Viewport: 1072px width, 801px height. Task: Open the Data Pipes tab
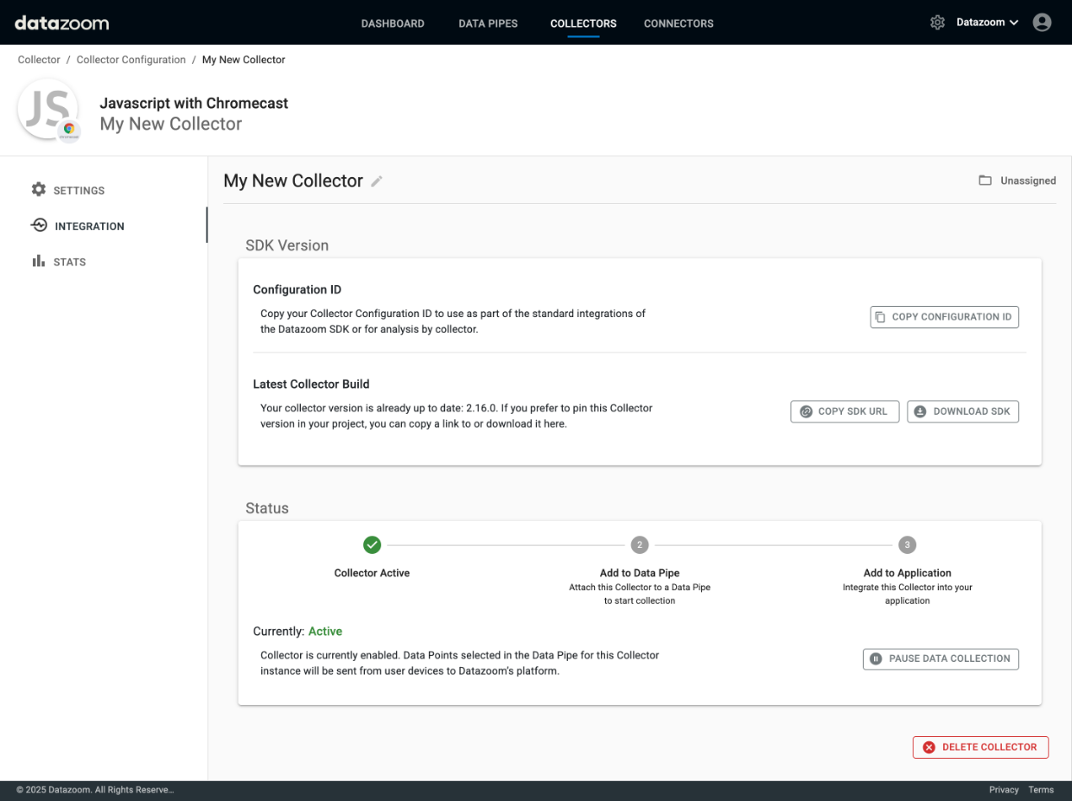[488, 23]
